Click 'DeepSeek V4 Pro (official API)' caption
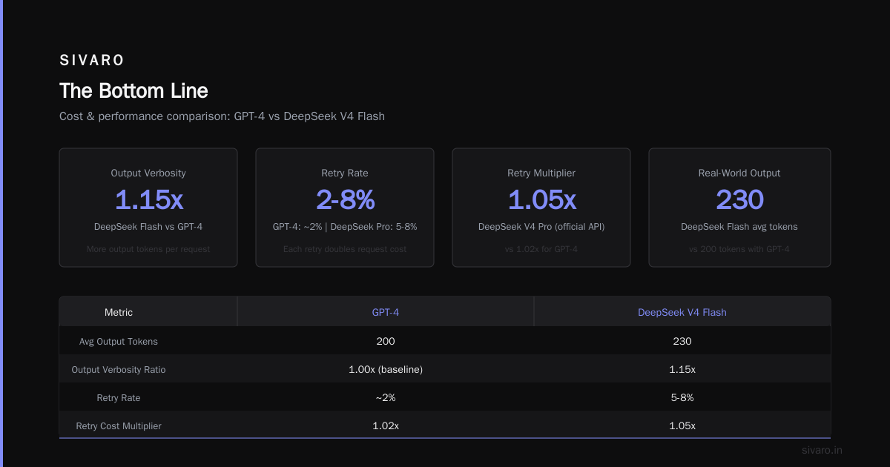This screenshot has width=890, height=467. click(541, 227)
